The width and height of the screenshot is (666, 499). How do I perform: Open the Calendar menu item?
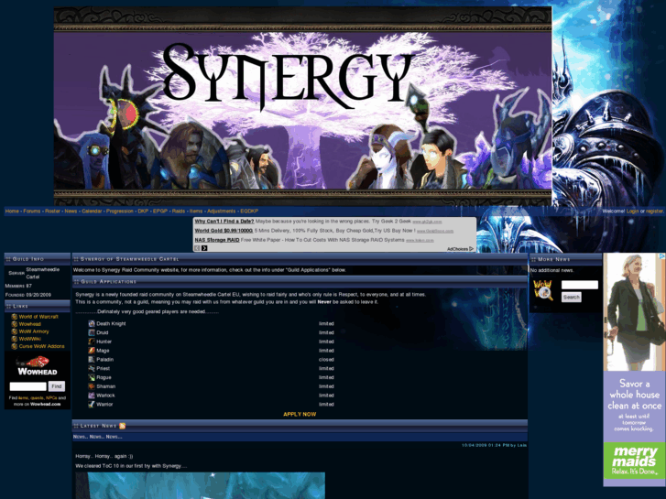[92, 212]
